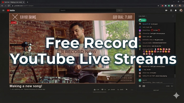Click the XAVIER DRUMS channel banner name
Viewport: 184px width, 103px height.
(28, 17)
